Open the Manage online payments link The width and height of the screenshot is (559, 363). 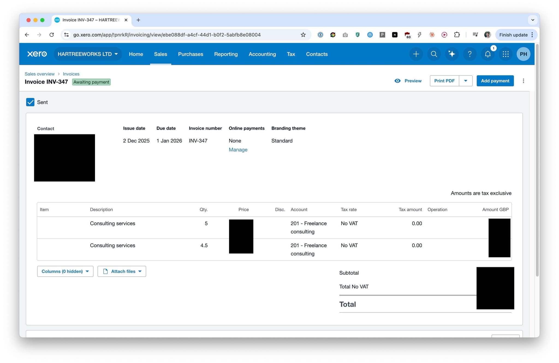pos(238,150)
